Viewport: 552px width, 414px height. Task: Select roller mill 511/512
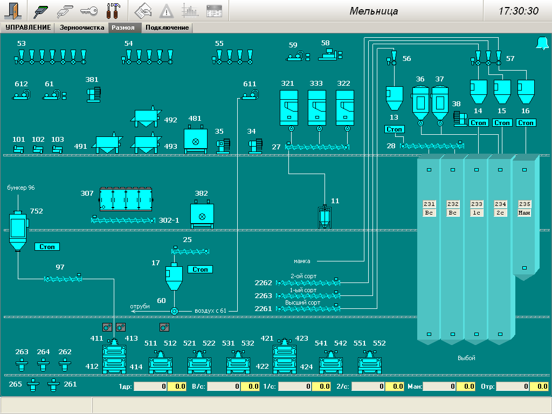point(160,362)
